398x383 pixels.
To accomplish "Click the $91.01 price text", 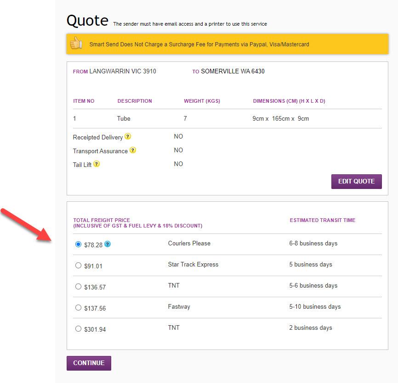I will coord(93,266).
